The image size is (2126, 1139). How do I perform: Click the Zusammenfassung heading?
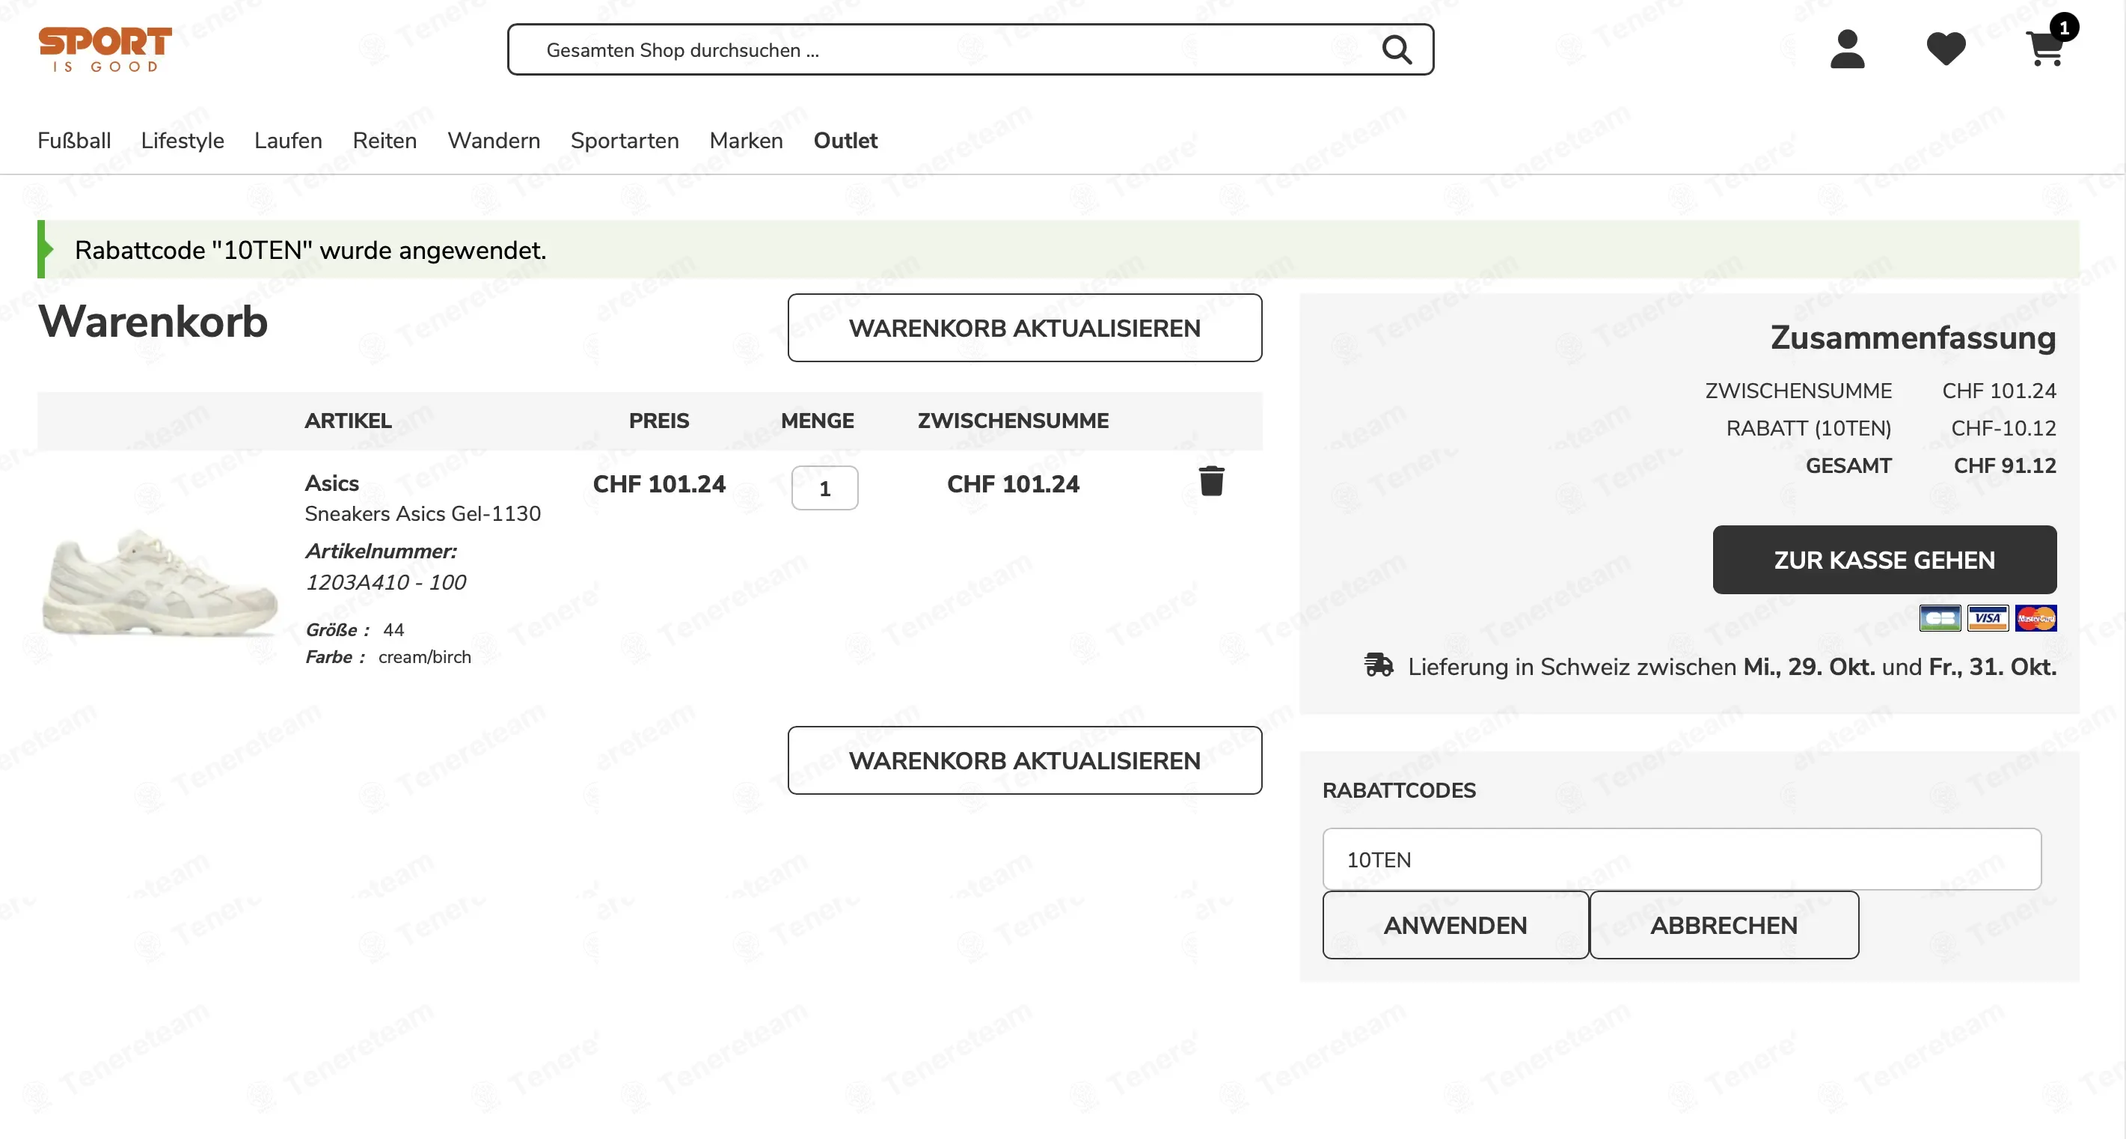click(x=1913, y=338)
